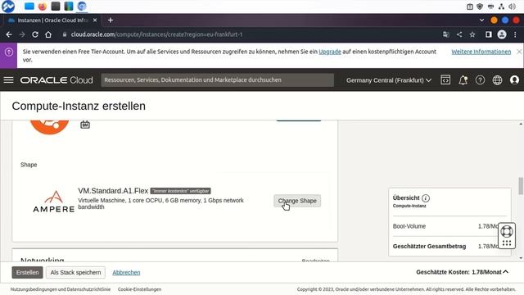Open Nutzungsbedingungen und Datenschutzrichtlinie footer link
Image resolution: width=524 pixels, height=295 pixels.
pos(60,289)
